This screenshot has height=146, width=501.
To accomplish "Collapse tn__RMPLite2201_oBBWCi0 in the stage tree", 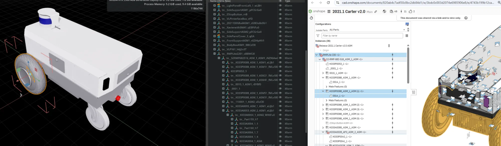I will (x=215, y=54).
